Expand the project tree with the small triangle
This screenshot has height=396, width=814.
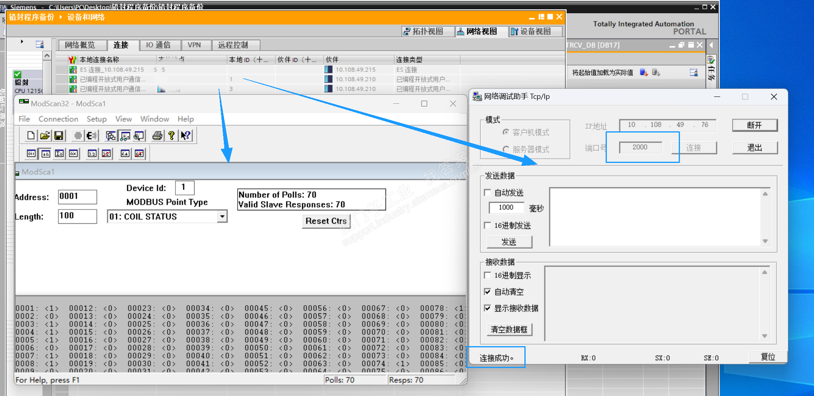(x=22, y=42)
